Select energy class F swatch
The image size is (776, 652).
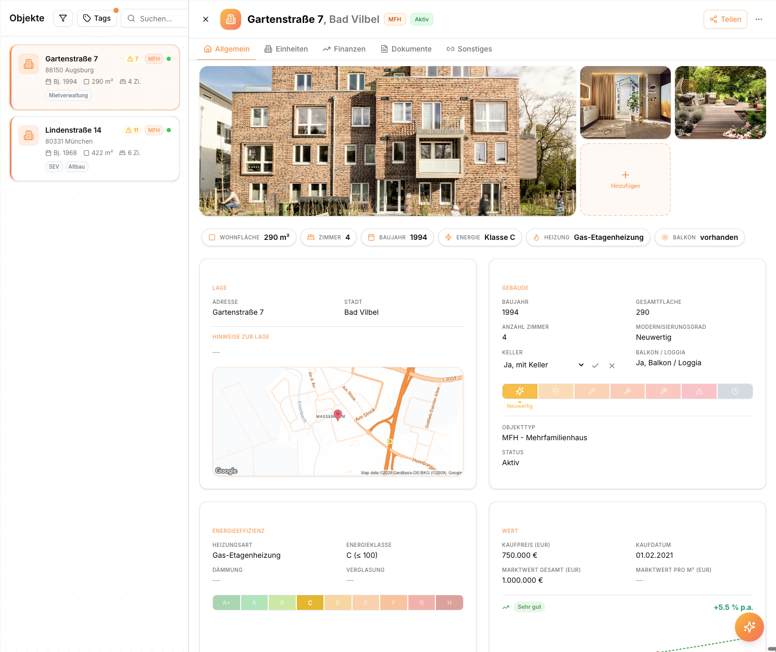pos(394,603)
